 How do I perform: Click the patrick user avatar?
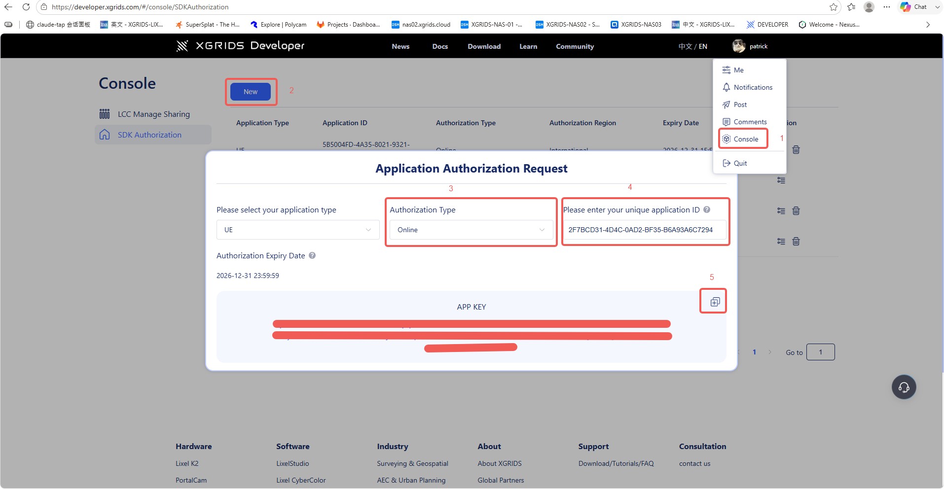[x=738, y=46]
